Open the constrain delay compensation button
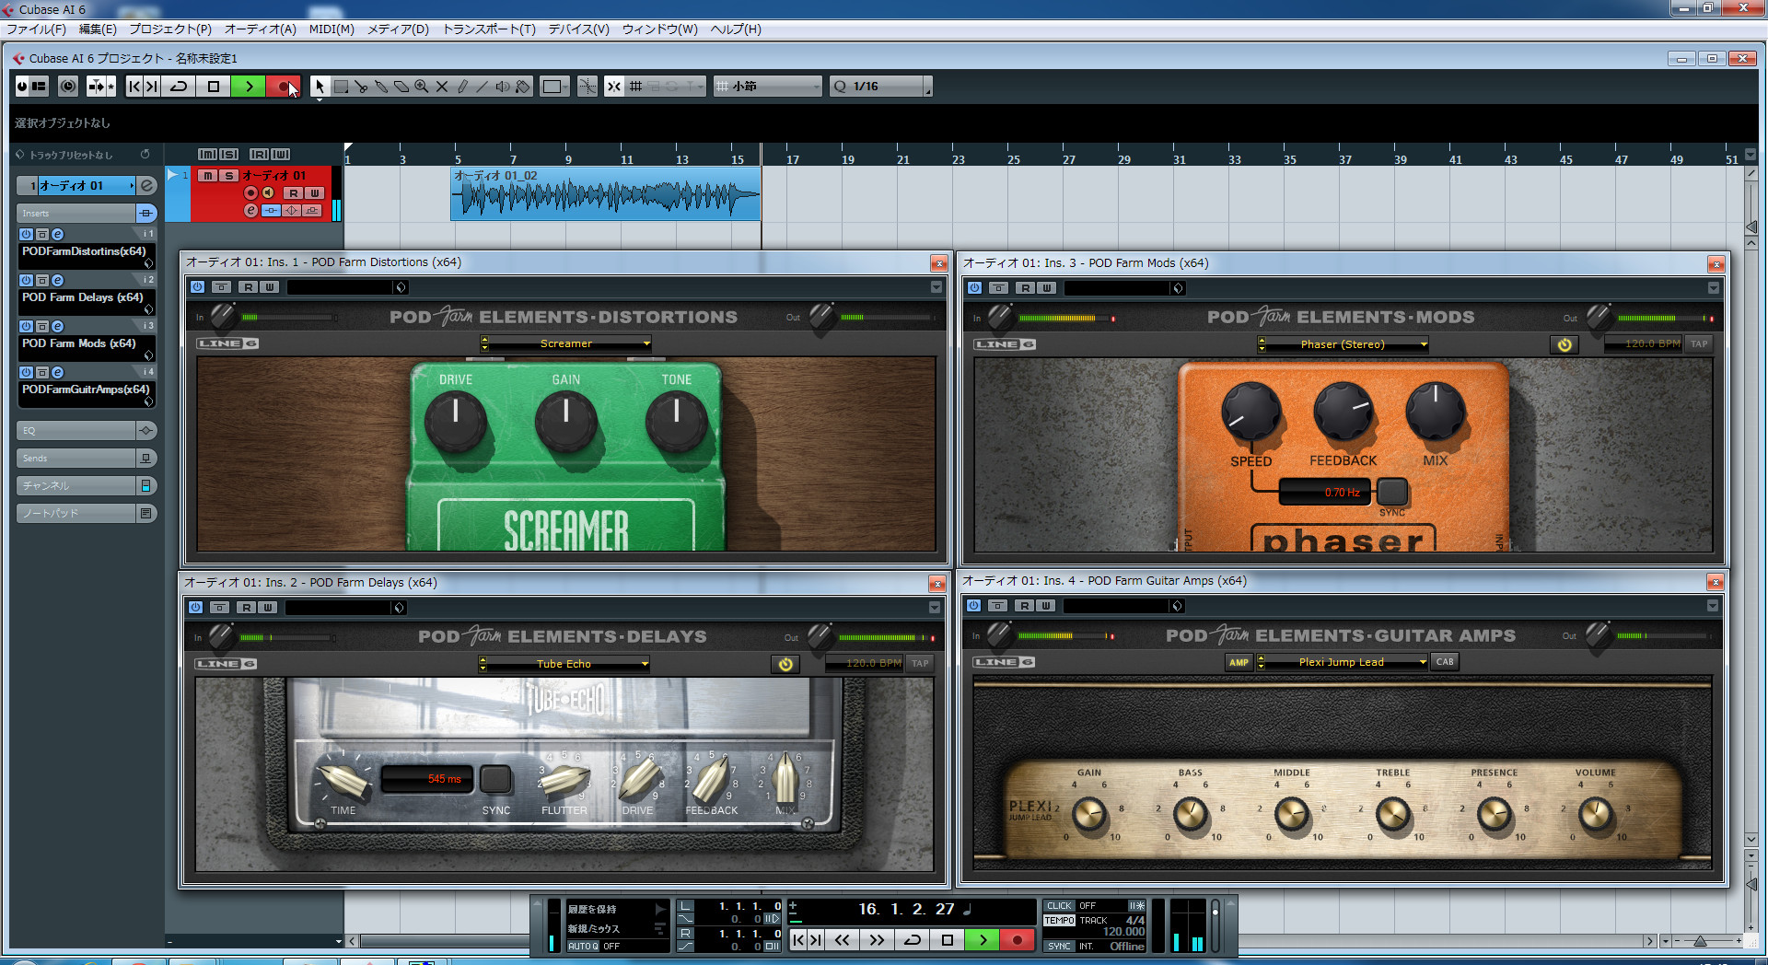Viewport: 1768px width, 965px height. [x=68, y=87]
